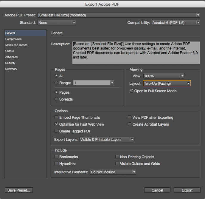The height and width of the screenshot is (199, 205).
Task: Choose the Pages export radio button
Action: (56, 92)
